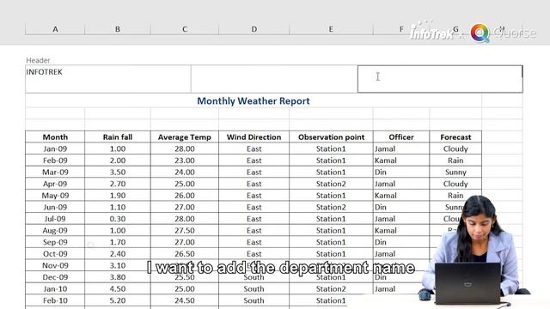The height and width of the screenshot is (309, 550).
Task: Select column A header
Action: pyautogui.click(x=55, y=29)
